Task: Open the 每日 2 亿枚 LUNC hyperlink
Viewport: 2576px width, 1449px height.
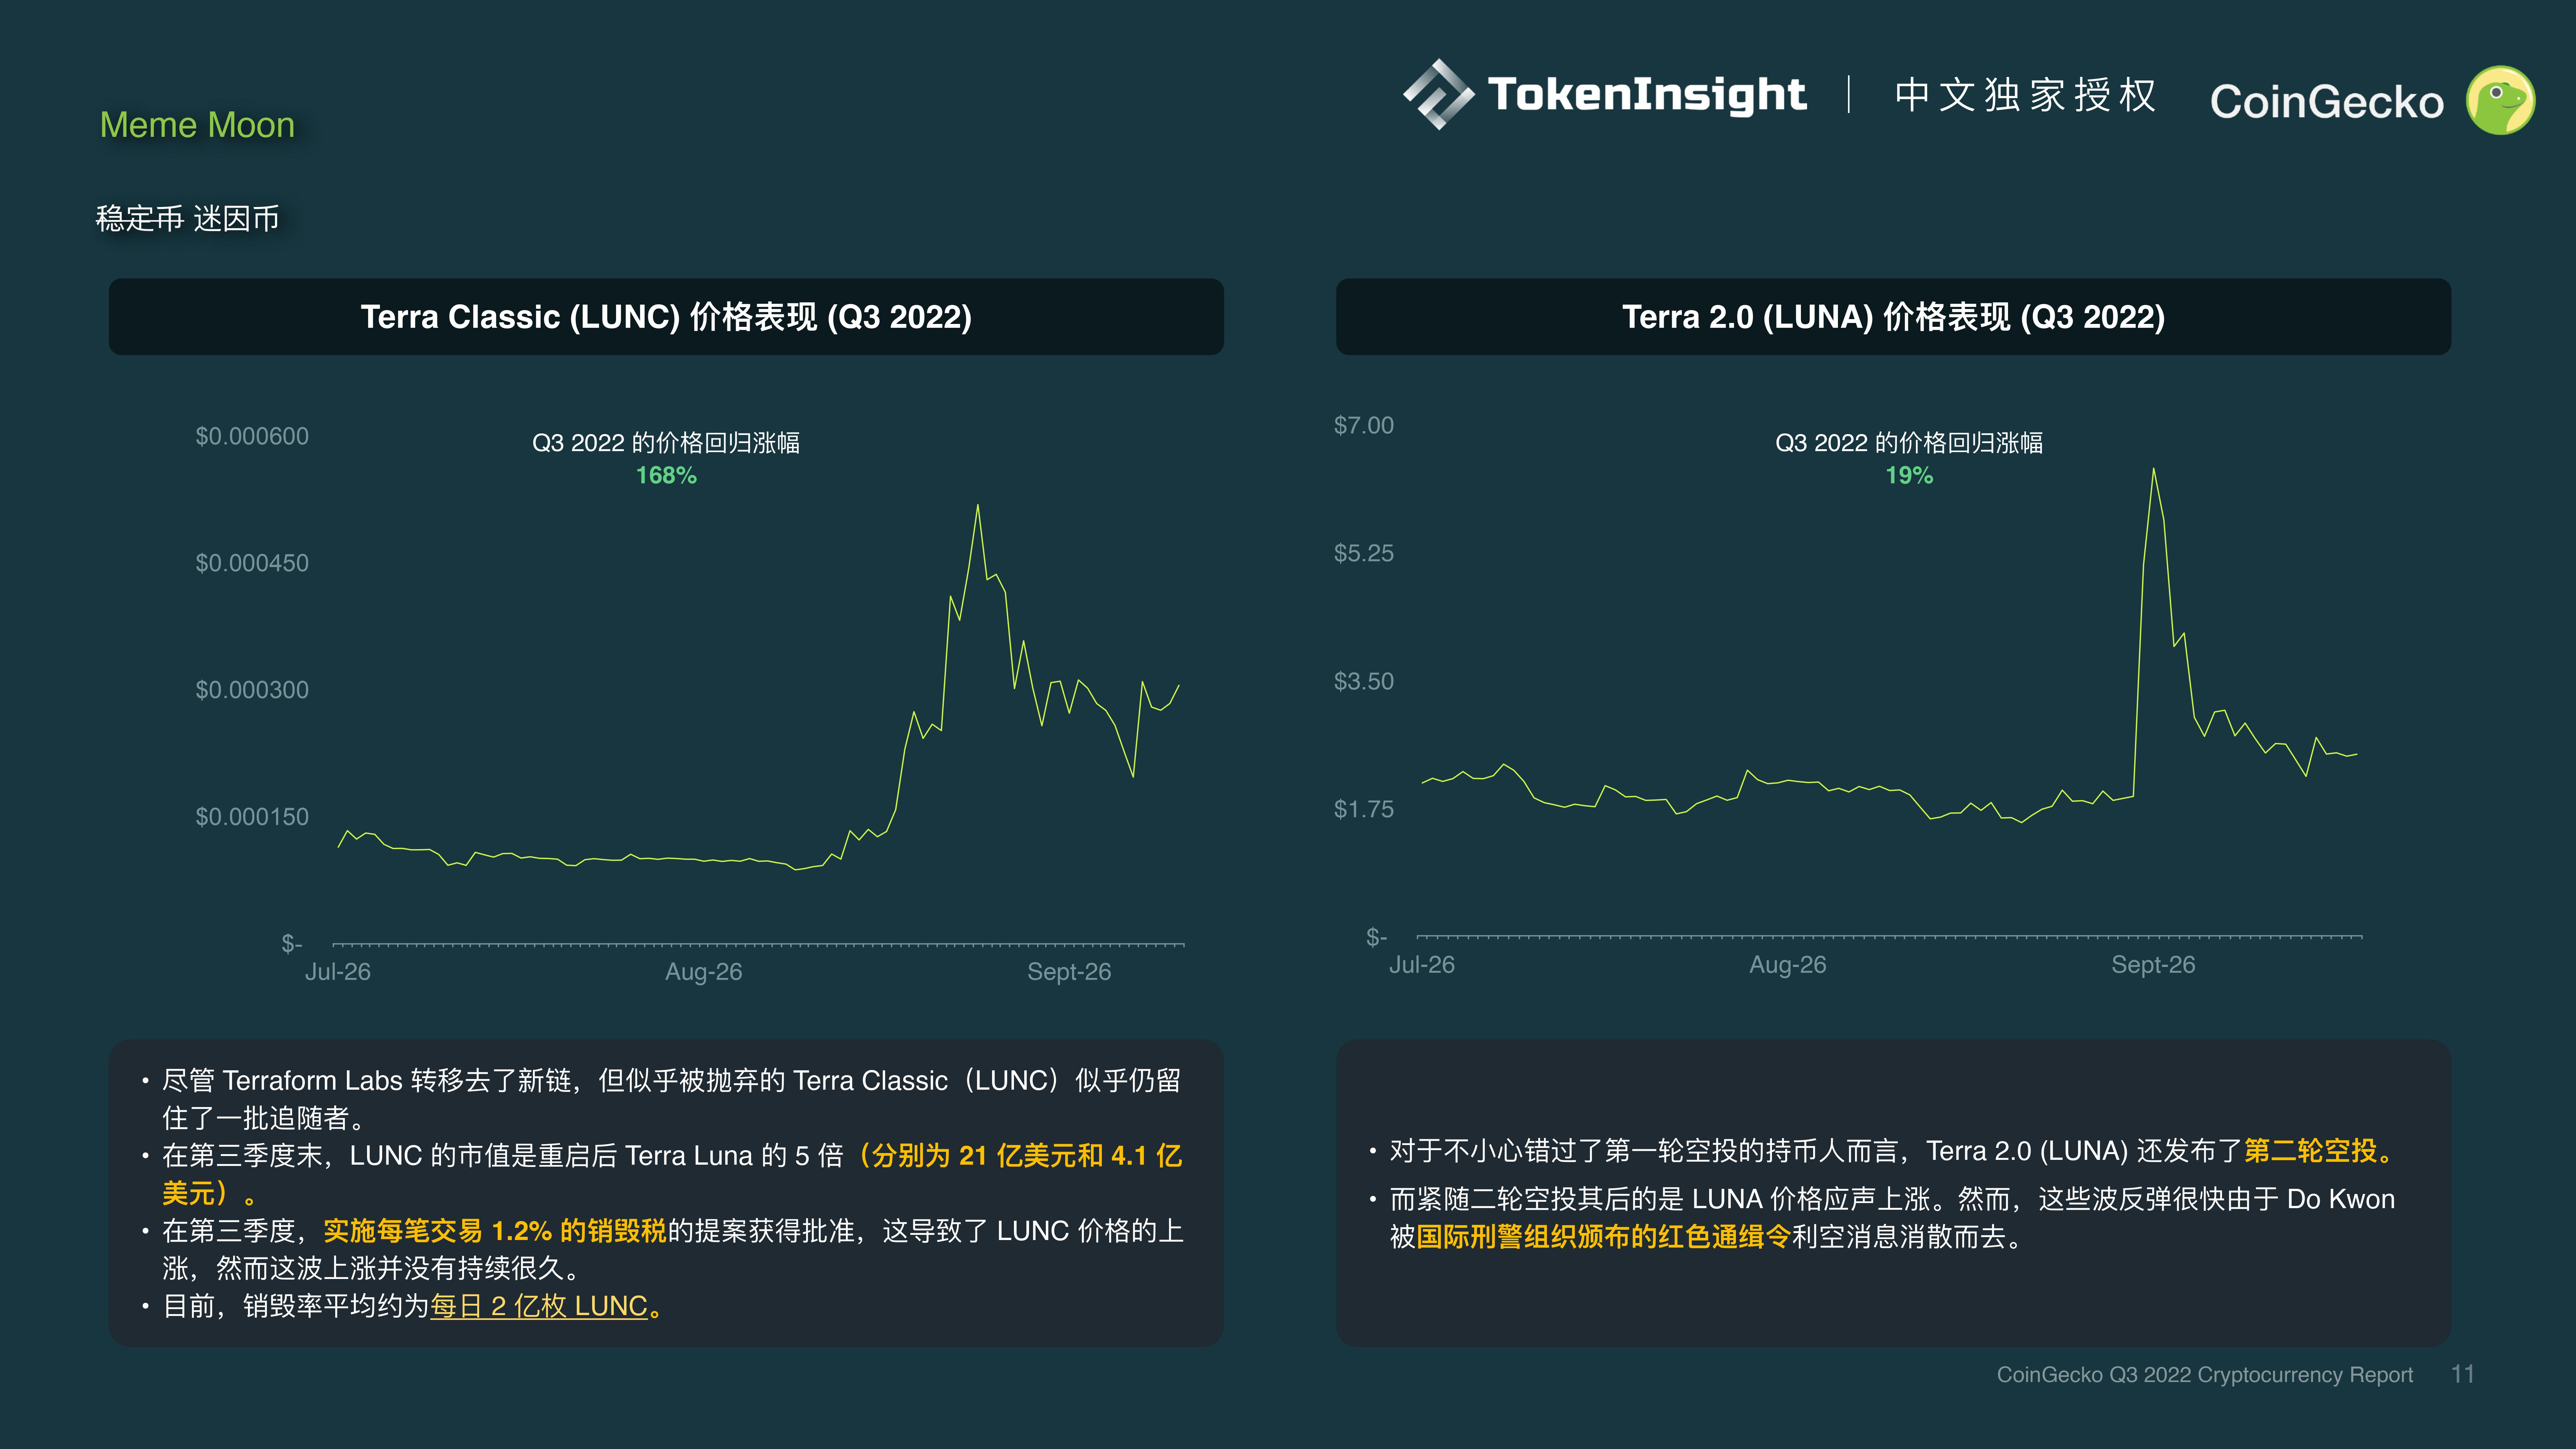Action: tap(539, 1306)
